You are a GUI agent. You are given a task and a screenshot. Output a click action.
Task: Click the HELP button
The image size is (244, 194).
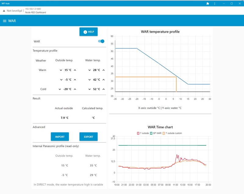(88, 32)
